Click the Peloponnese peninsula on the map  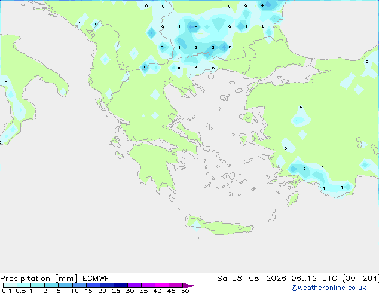click(x=155, y=163)
